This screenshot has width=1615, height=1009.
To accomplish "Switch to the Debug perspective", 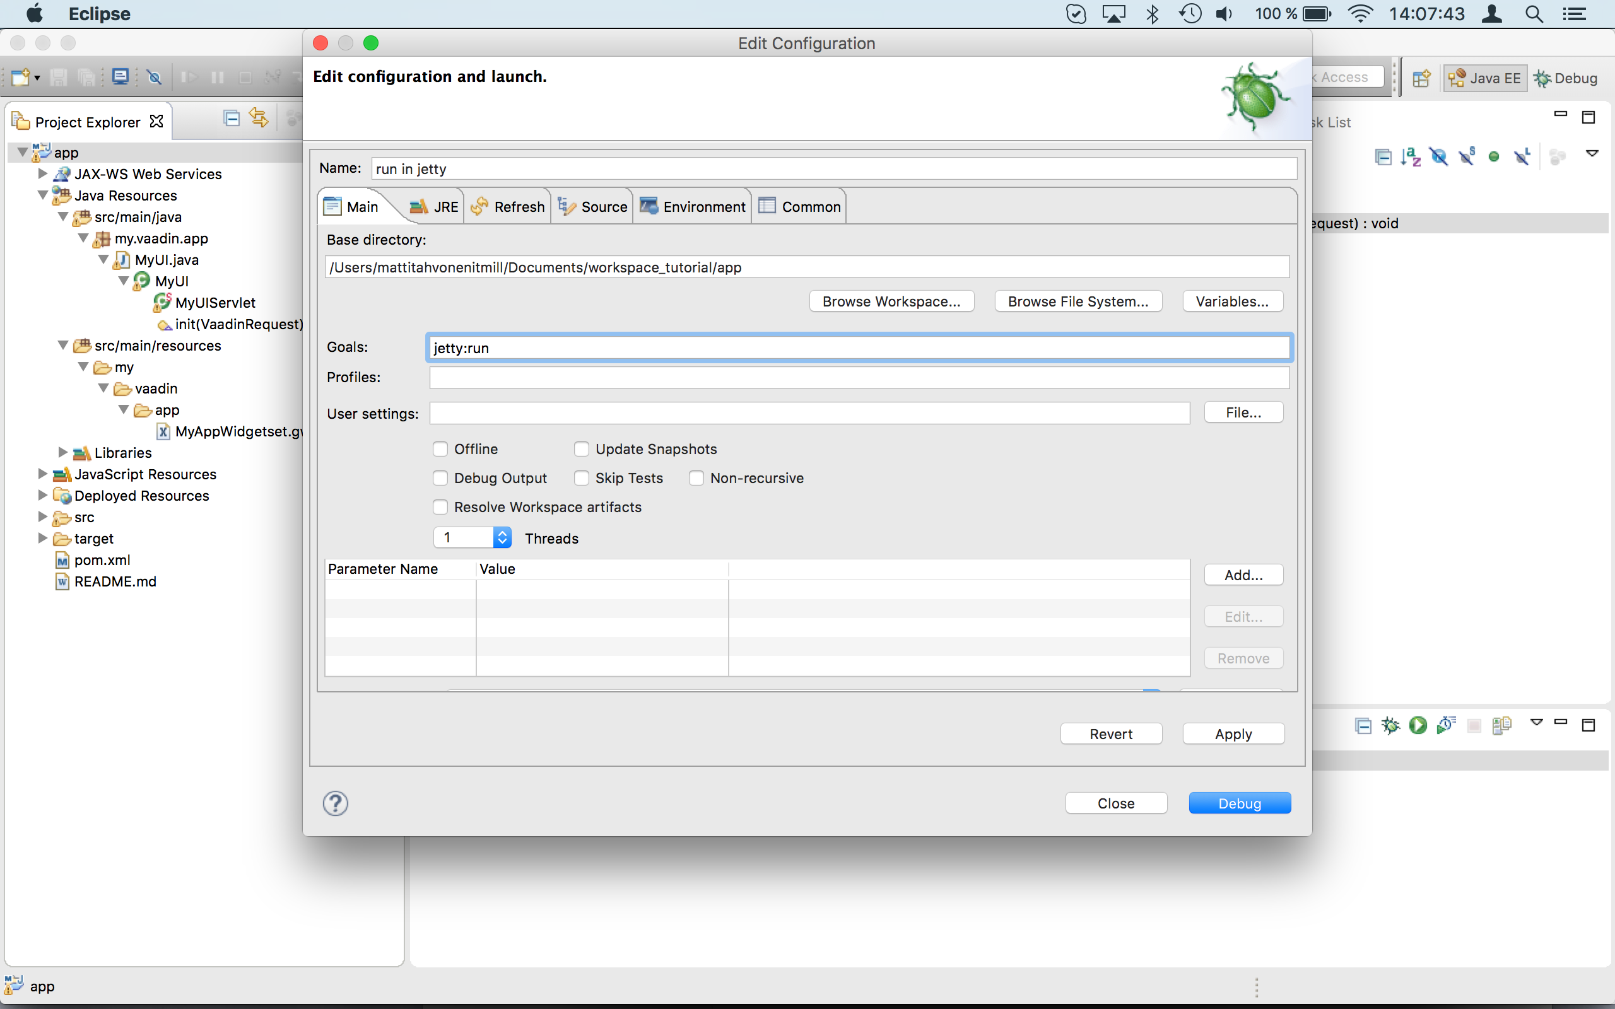I will [x=1566, y=78].
